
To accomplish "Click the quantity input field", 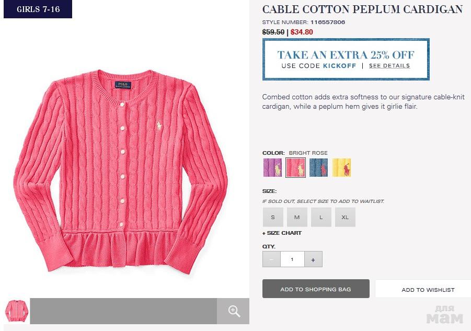I will [292, 259].
